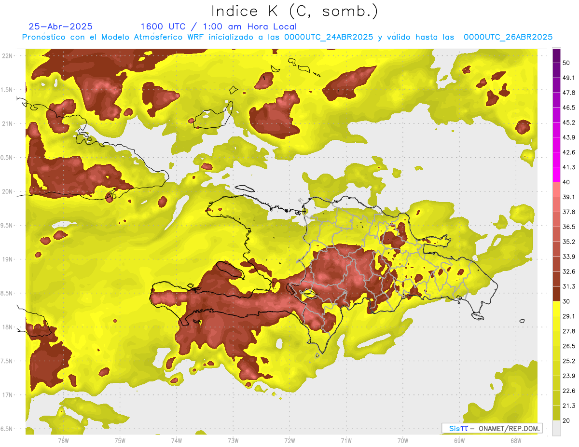Click the colorbar value "30"
The height and width of the screenshot is (447, 579).
point(567,301)
